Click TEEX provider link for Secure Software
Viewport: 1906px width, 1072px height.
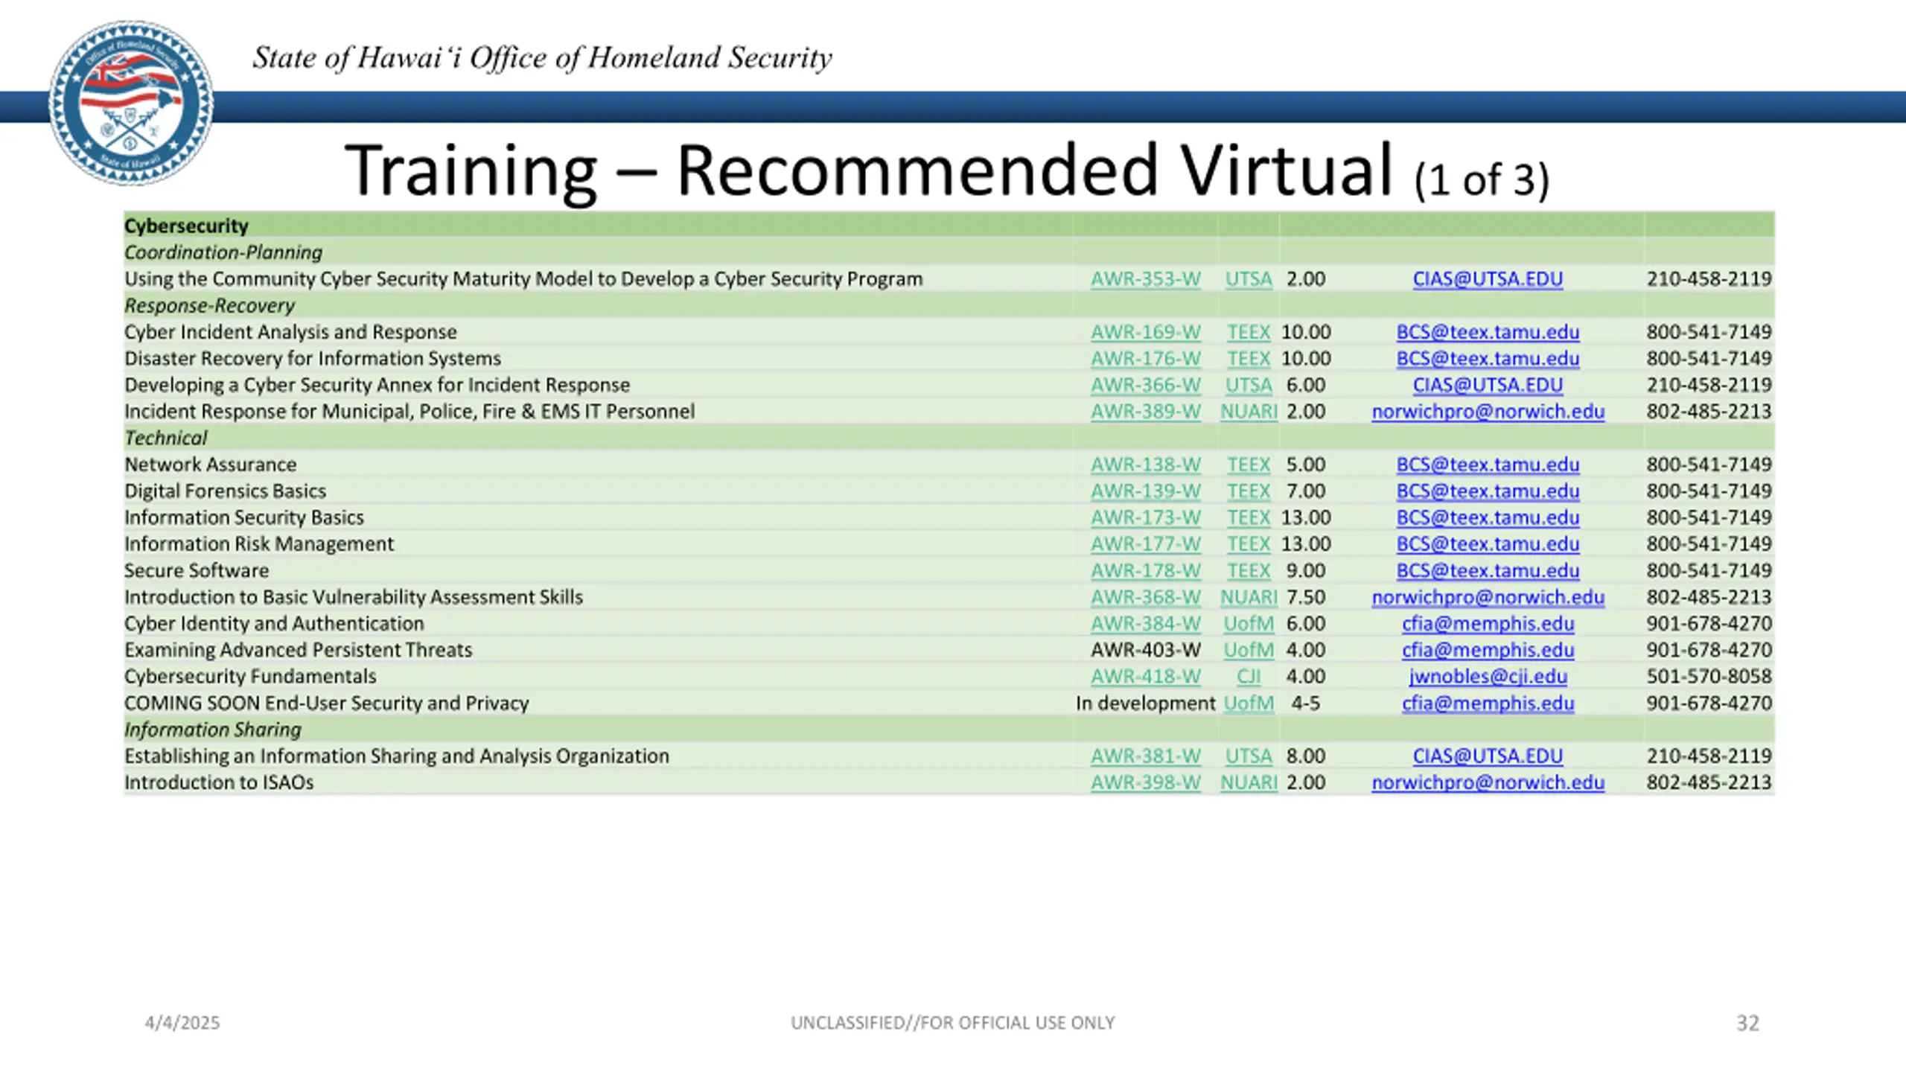1249,571
